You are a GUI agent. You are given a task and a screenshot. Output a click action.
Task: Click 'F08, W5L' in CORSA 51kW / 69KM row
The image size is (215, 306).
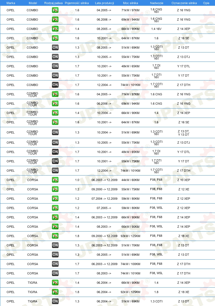point(156,254)
